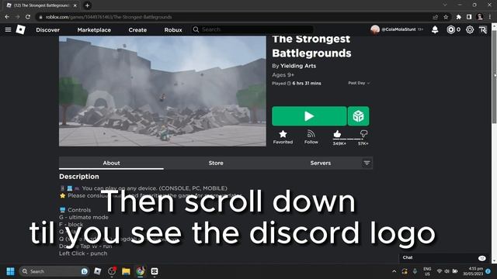Close The Strongest Battlegrounds browser tab
497x279 pixels.
75,5
